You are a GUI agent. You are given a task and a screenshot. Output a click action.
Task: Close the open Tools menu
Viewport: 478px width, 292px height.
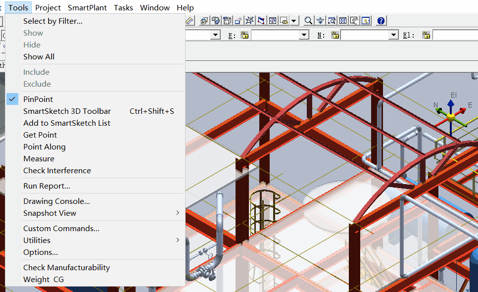[18, 7]
